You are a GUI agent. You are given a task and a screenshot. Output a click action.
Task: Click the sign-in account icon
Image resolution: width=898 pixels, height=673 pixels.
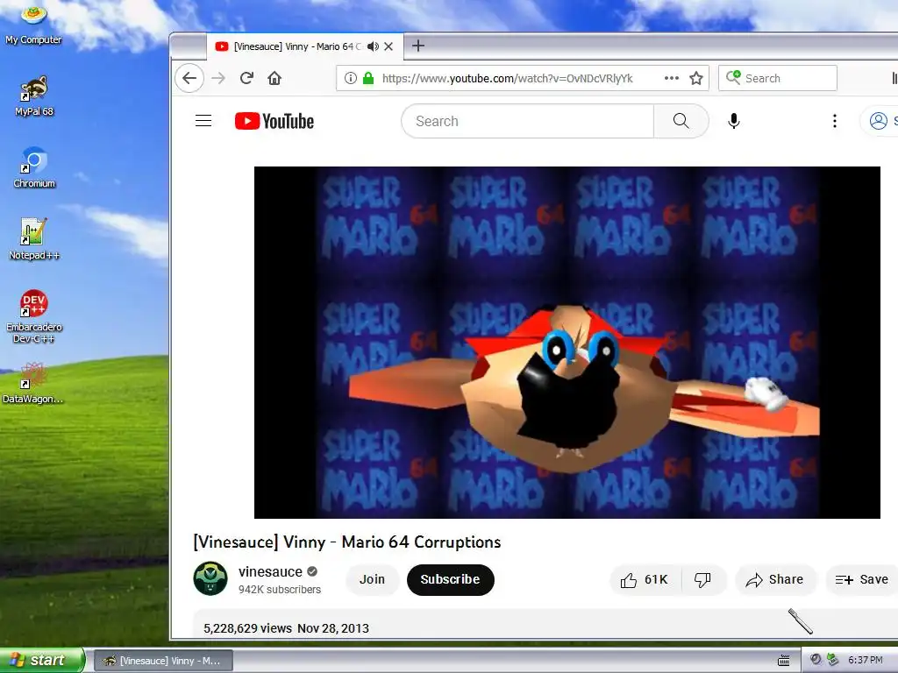coord(879,121)
